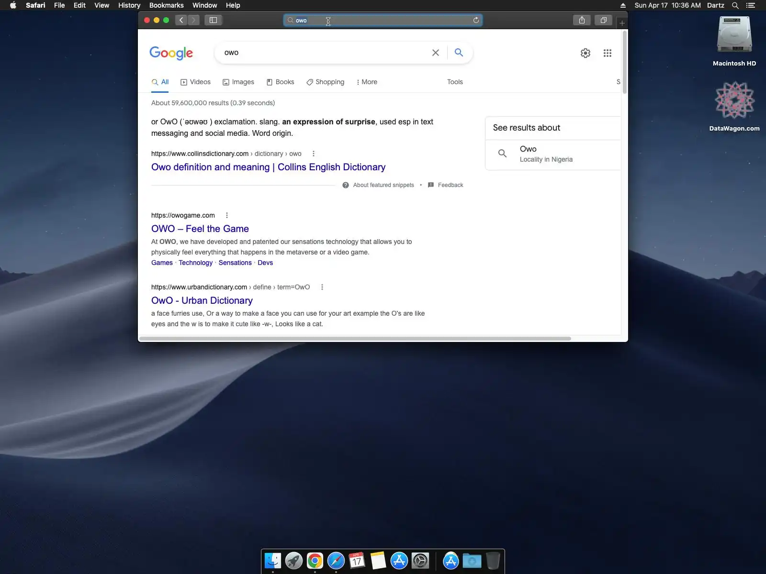Reload the page from the address bar
Viewport: 766px width, 574px height.
pos(476,20)
